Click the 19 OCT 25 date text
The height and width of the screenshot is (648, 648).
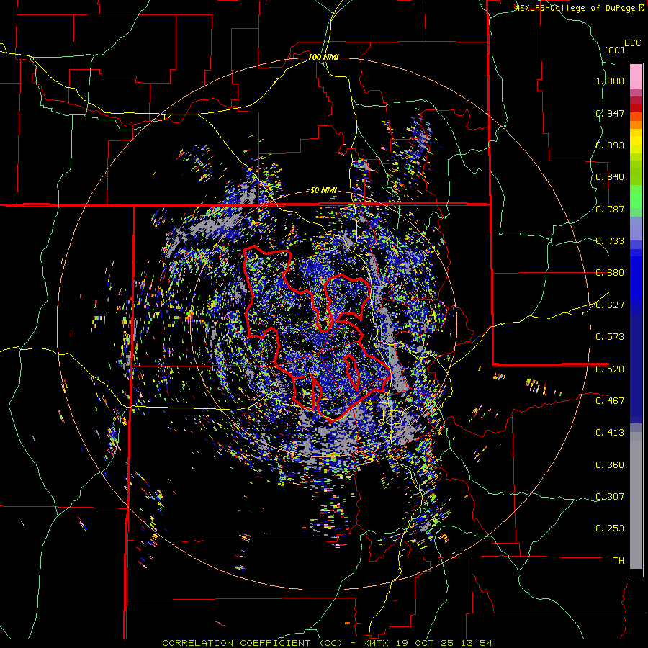(x=424, y=643)
